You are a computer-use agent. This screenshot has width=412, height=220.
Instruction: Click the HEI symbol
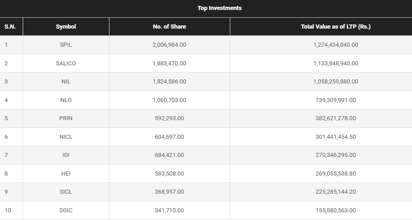pyautogui.click(x=66, y=174)
